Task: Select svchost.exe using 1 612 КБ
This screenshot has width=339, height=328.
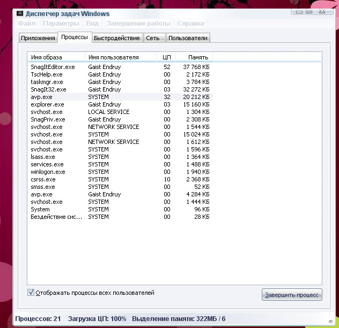Action: click(x=120, y=142)
